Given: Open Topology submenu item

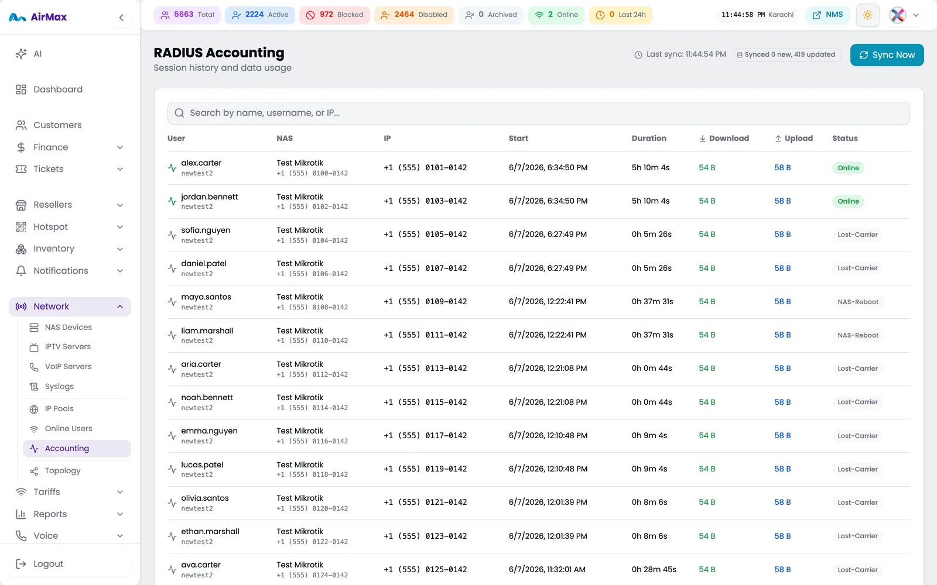Looking at the screenshot, I should [x=77, y=471].
